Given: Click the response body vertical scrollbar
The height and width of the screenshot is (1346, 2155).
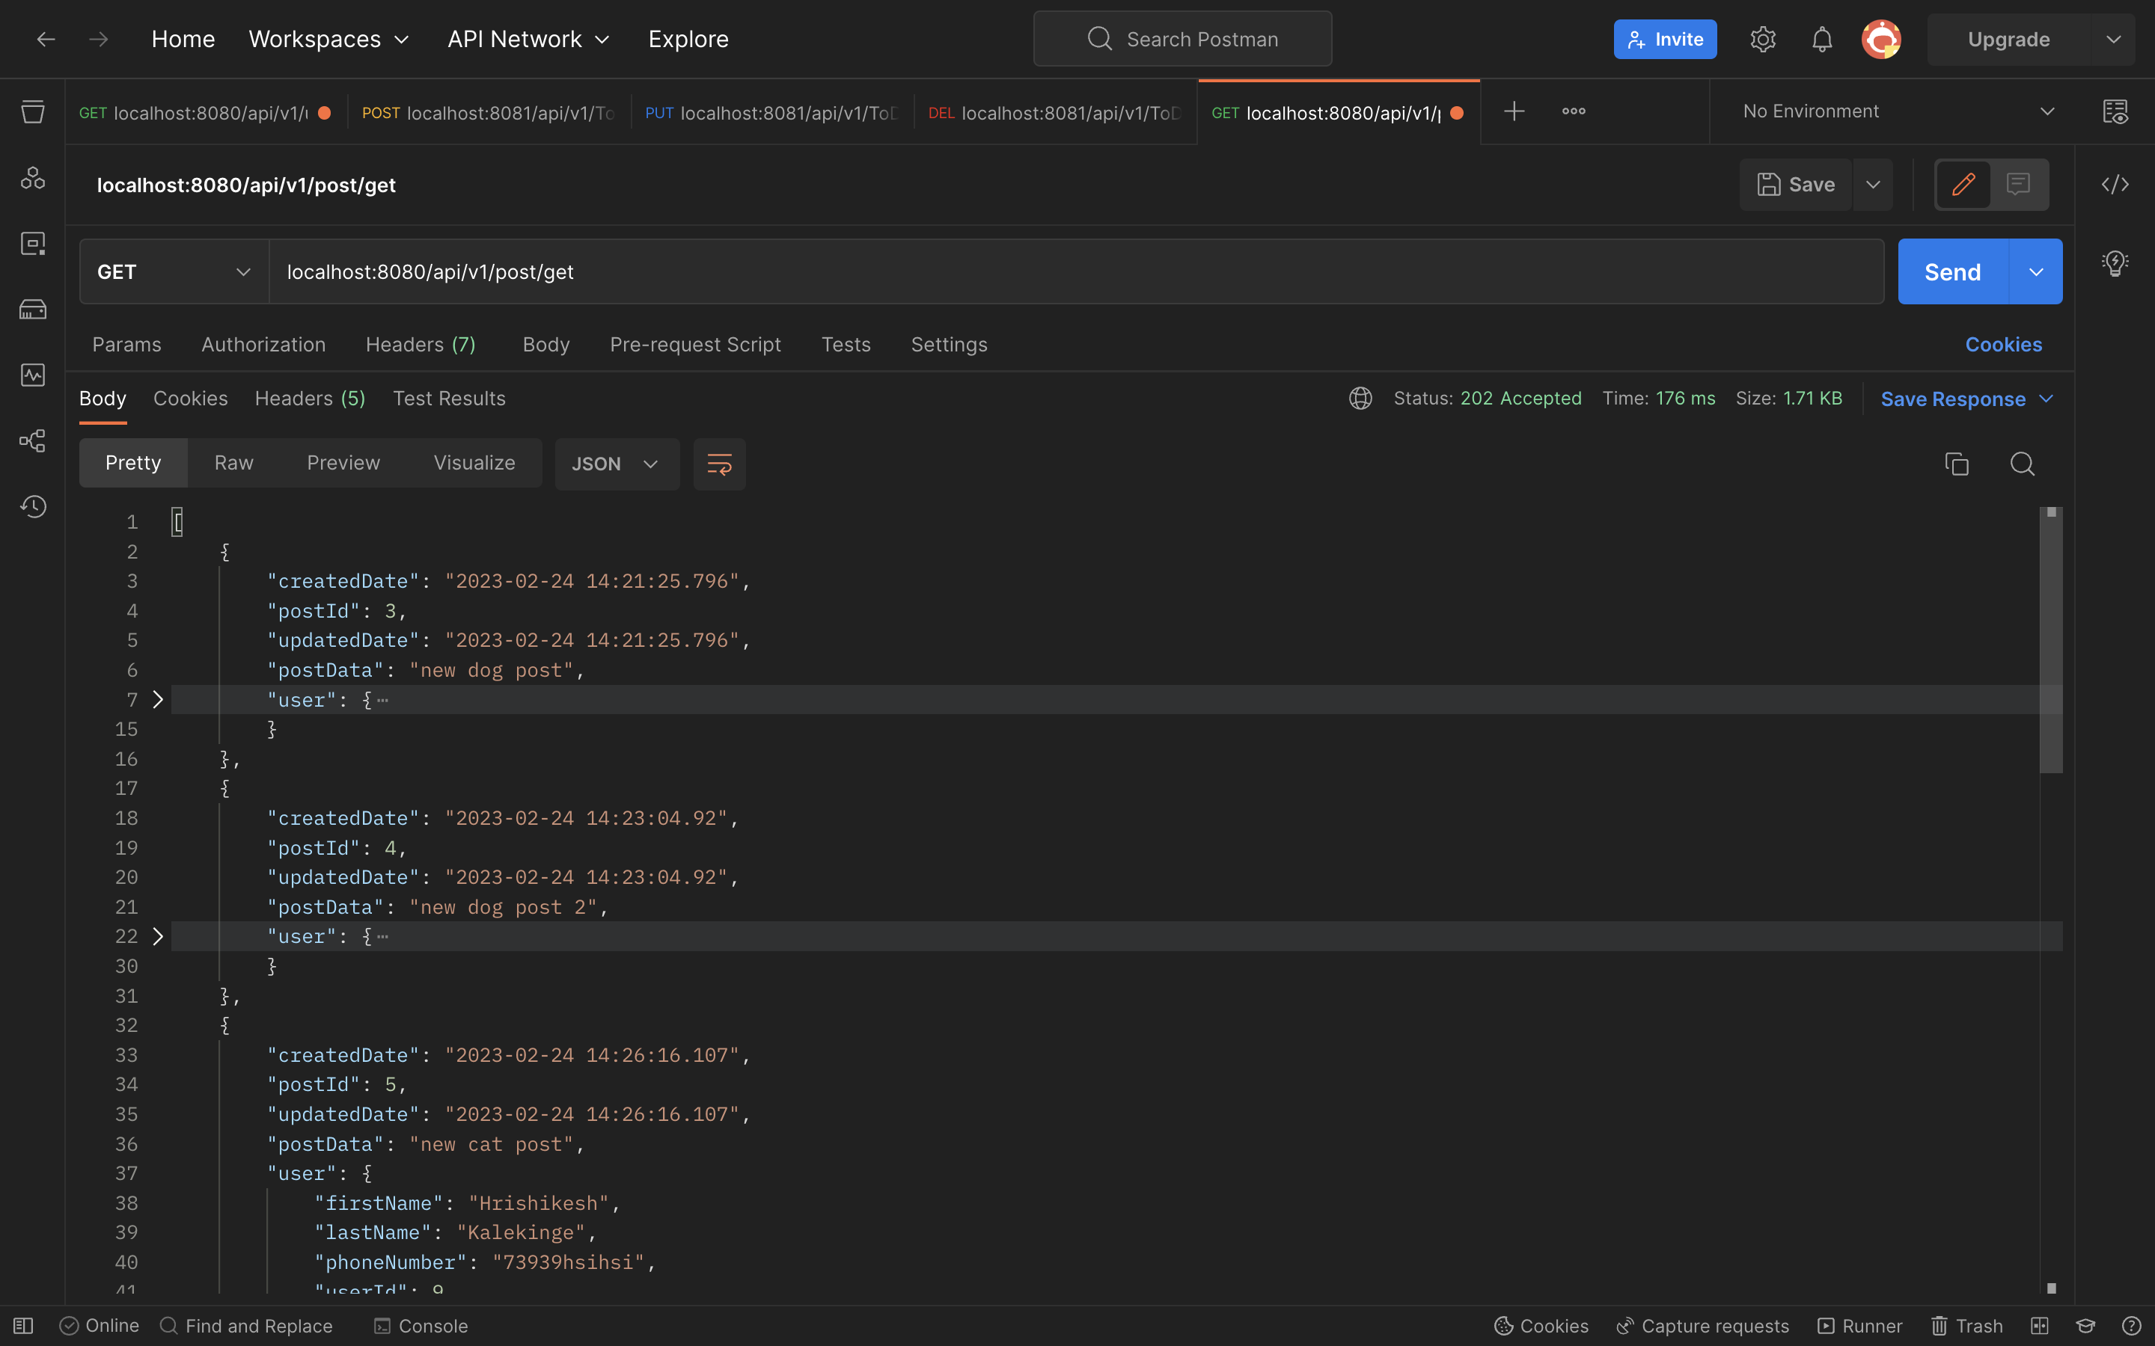Looking at the screenshot, I should (2051, 641).
